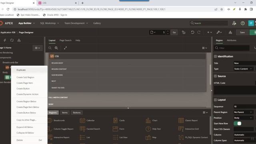Zoom out in the Layout pane
The image size is (256, 144).
tap(50, 48)
